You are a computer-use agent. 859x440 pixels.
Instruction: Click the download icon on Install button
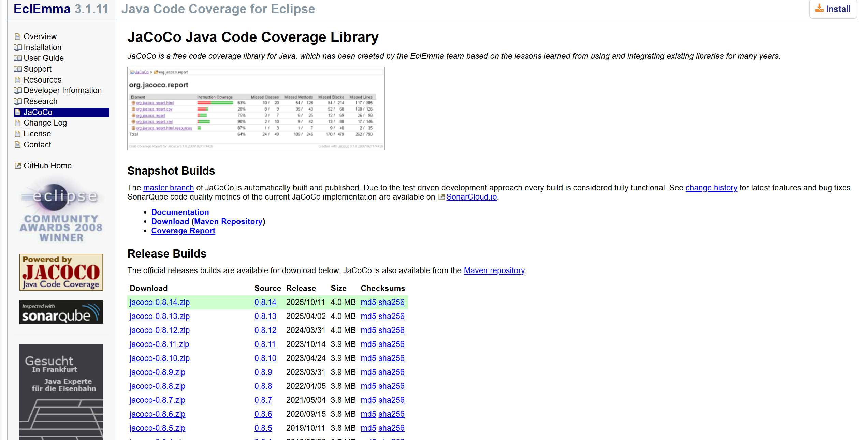pos(819,9)
